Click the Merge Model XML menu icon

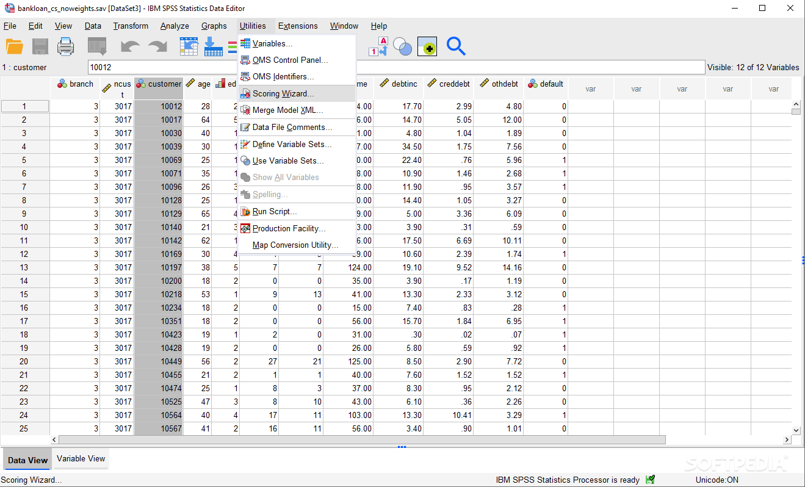(245, 110)
